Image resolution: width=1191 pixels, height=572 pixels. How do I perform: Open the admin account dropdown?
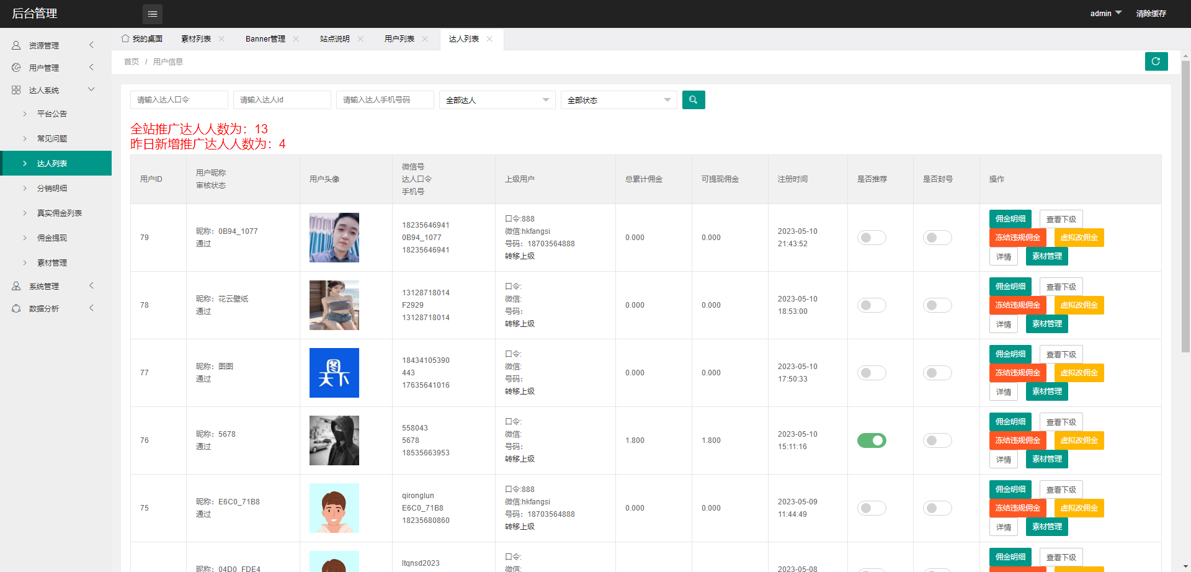point(1106,14)
